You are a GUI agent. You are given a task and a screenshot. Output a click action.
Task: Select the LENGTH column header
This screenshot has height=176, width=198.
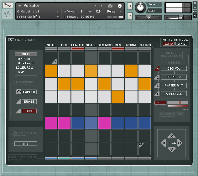(x=77, y=45)
